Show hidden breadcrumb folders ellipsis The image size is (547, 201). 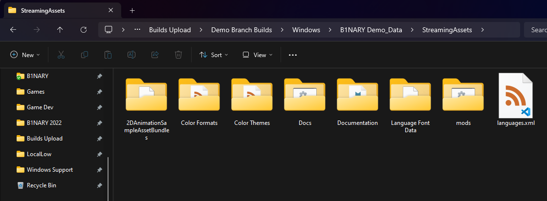point(137,30)
